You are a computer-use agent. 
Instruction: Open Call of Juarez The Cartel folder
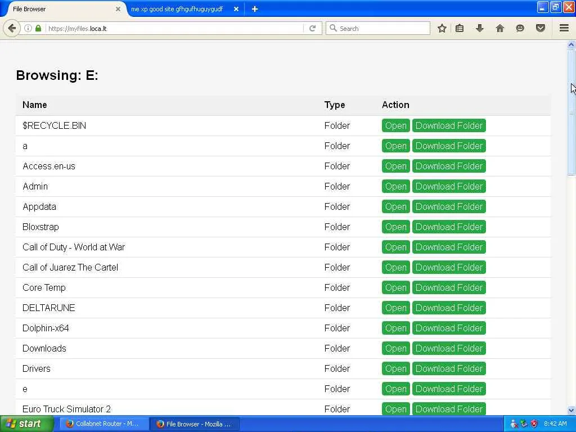(395, 267)
